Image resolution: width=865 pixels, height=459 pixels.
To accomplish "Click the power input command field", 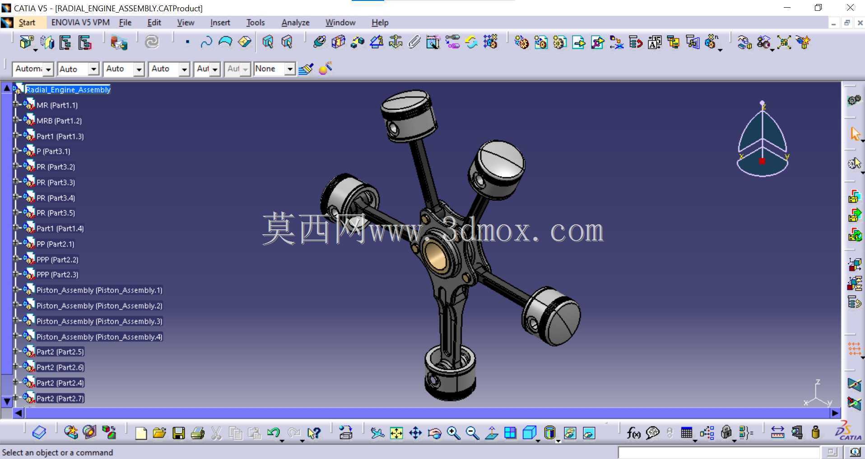I will (x=718, y=452).
